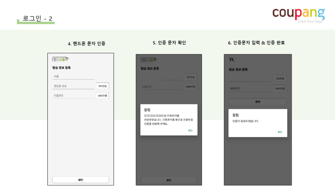Click the auth code field in step 4 screen
The width and height of the screenshot is (335, 191).
(x=73, y=96)
